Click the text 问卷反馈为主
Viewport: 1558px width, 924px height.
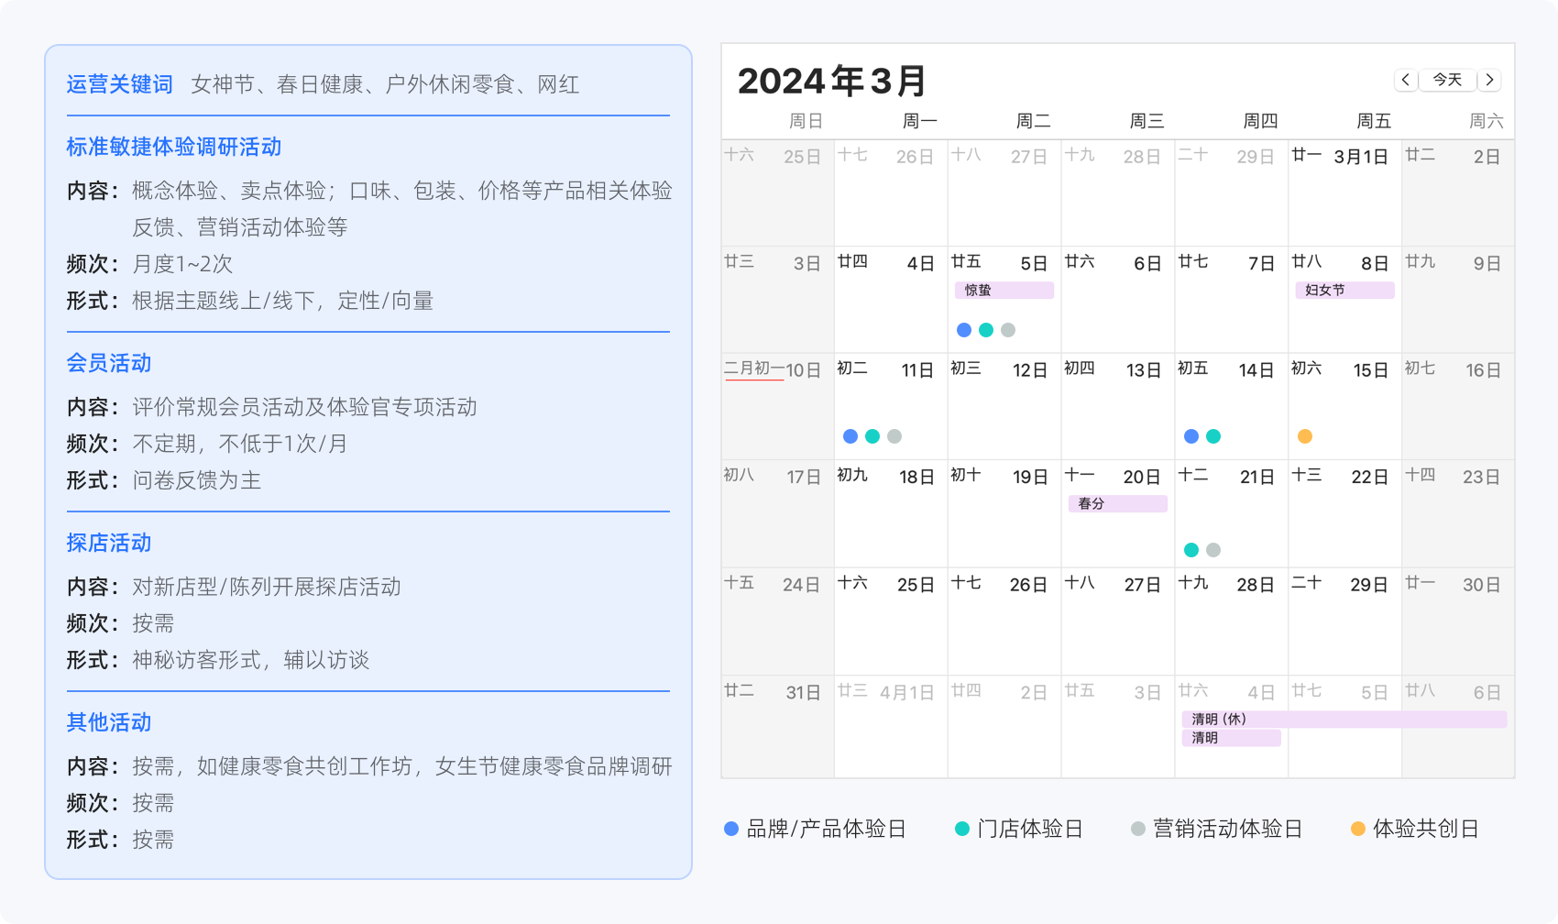(197, 480)
